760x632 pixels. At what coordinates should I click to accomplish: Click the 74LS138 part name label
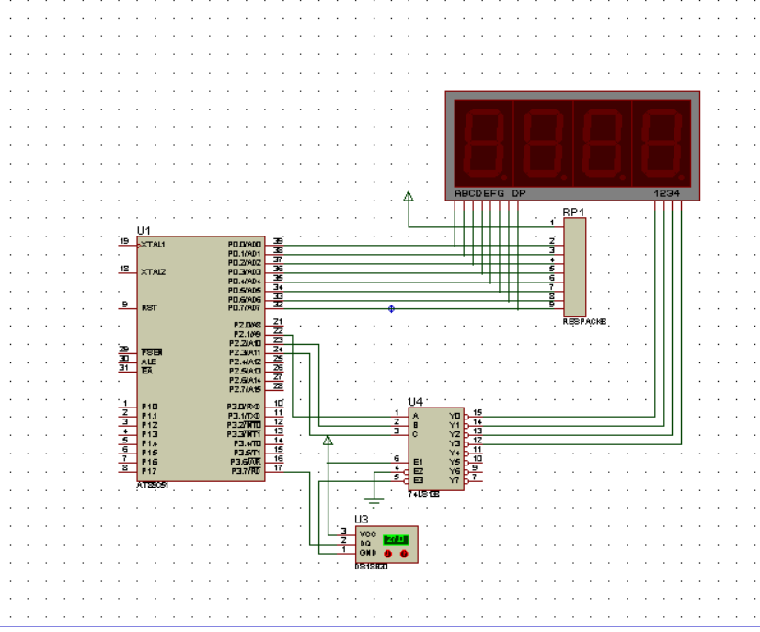(423, 494)
